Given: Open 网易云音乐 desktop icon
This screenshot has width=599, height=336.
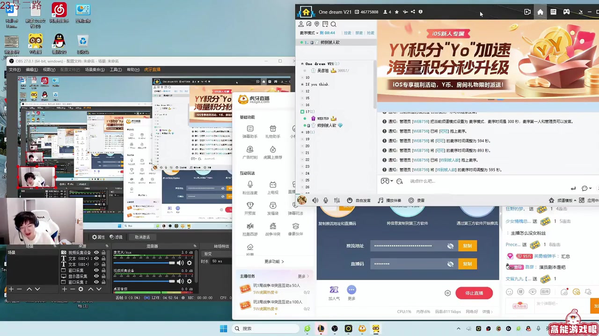Looking at the screenshot, I should (59, 13).
